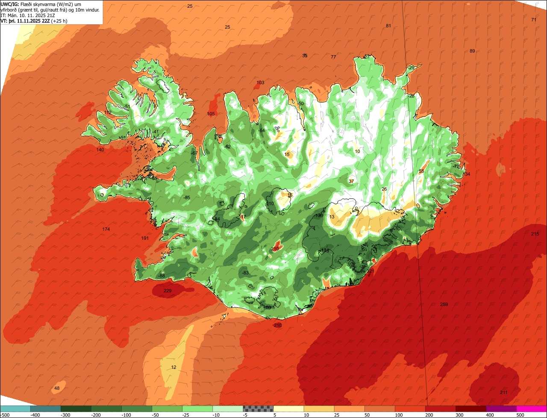Click the map value '55' in the Eastfjords
This screenshot has width=547, height=418.
[421, 171]
